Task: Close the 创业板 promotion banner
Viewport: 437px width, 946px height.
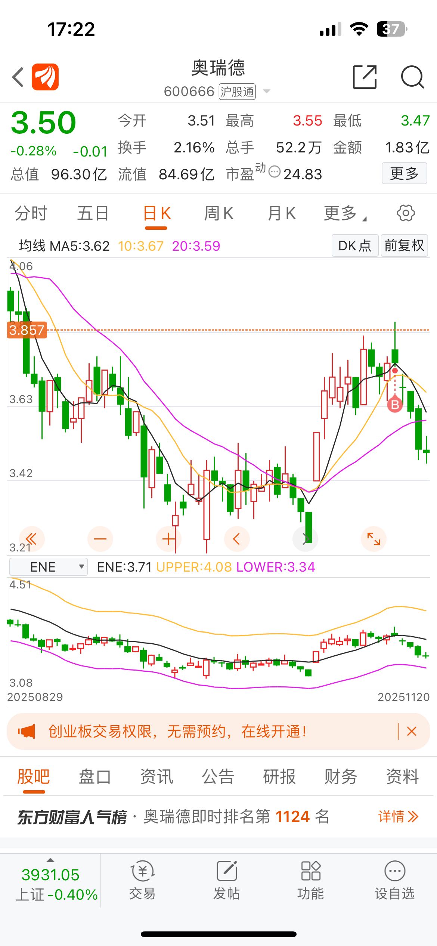Action: [412, 731]
